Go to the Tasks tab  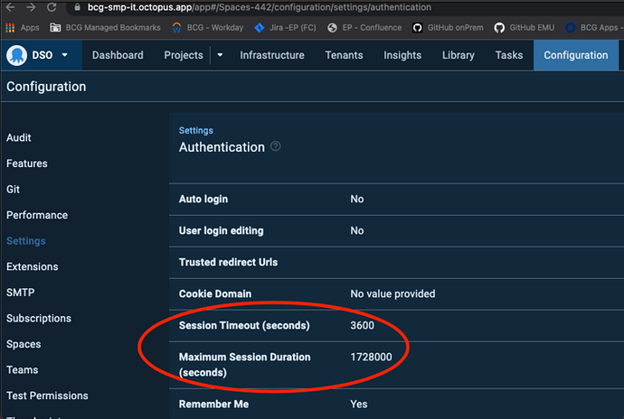[x=509, y=55]
